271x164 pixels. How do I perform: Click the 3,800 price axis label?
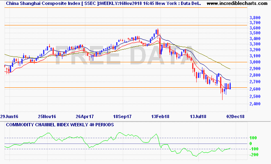[x=255, y=18]
